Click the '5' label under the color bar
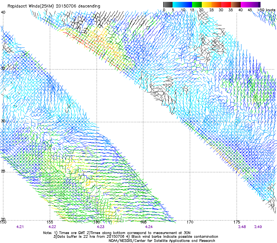Viewport: 277px width, 243px height. (173, 10)
